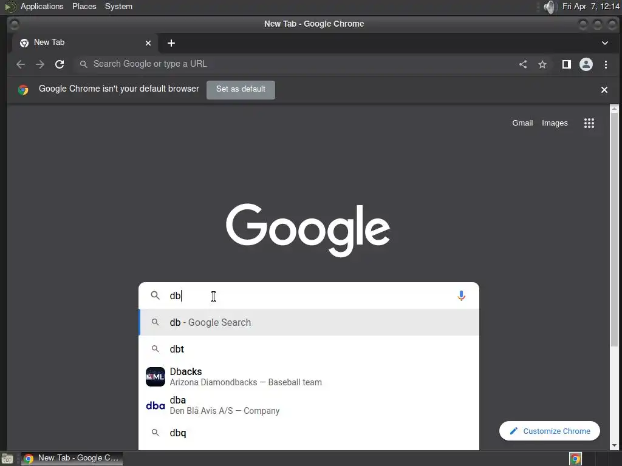The width and height of the screenshot is (622, 466).
Task: Go forward with the forward arrow
Action: (x=40, y=64)
